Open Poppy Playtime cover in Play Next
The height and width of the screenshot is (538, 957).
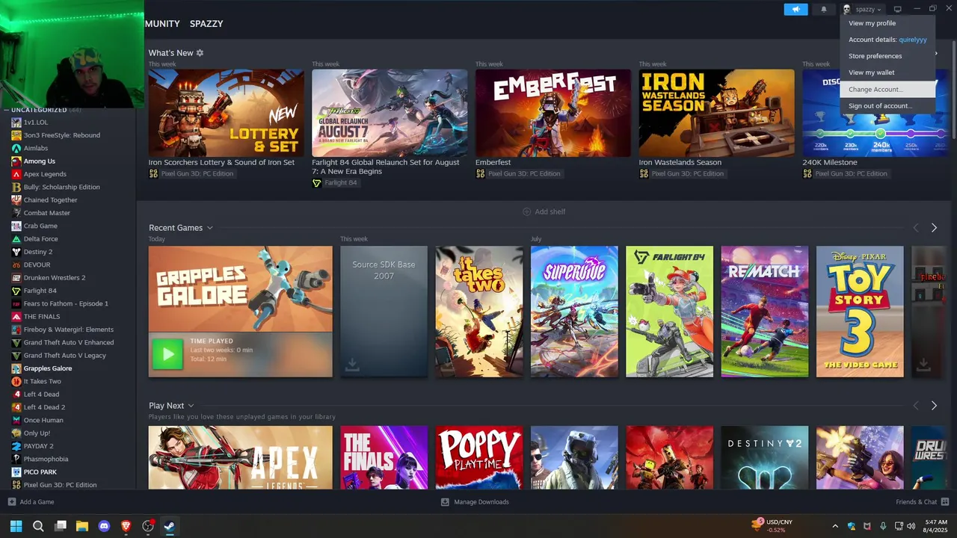click(x=479, y=457)
